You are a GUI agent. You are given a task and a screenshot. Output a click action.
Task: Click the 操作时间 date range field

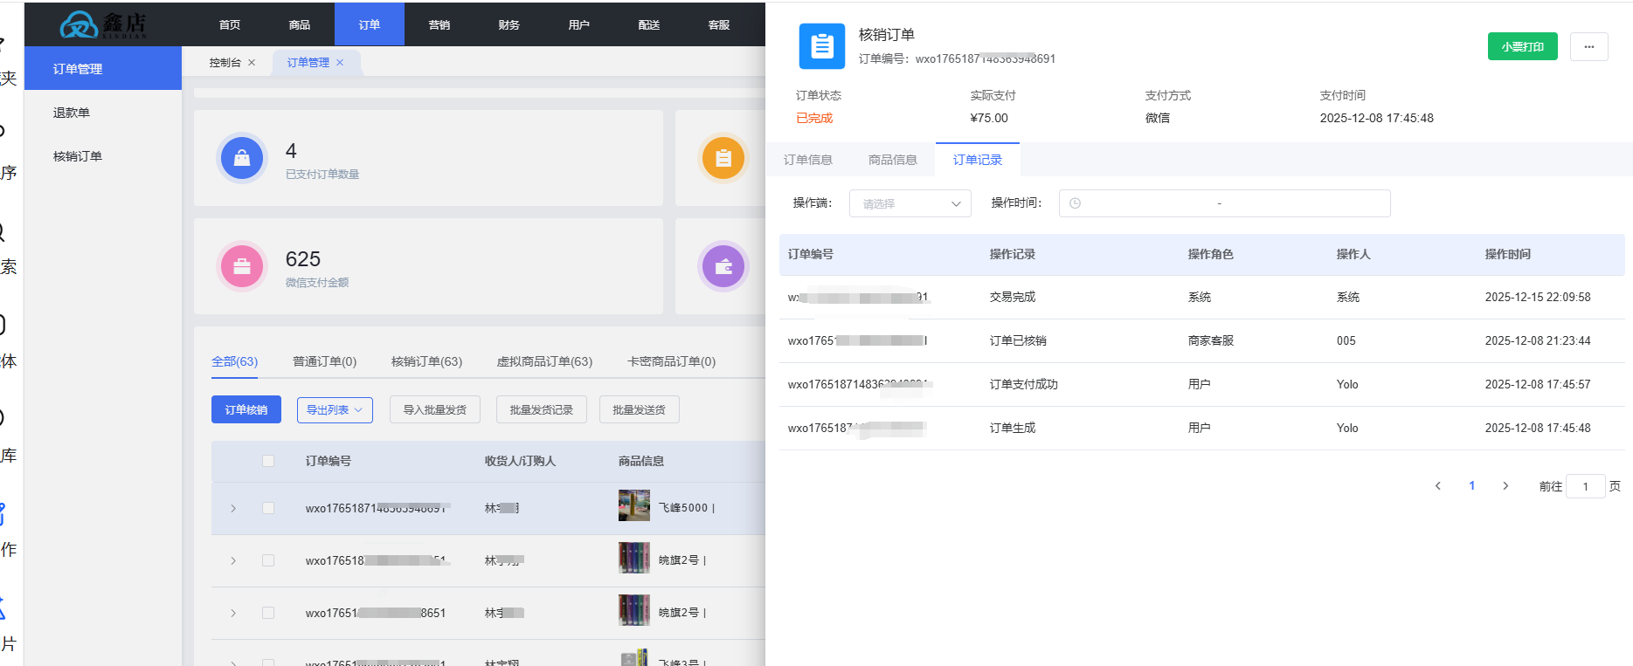[x=1223, y=203]
